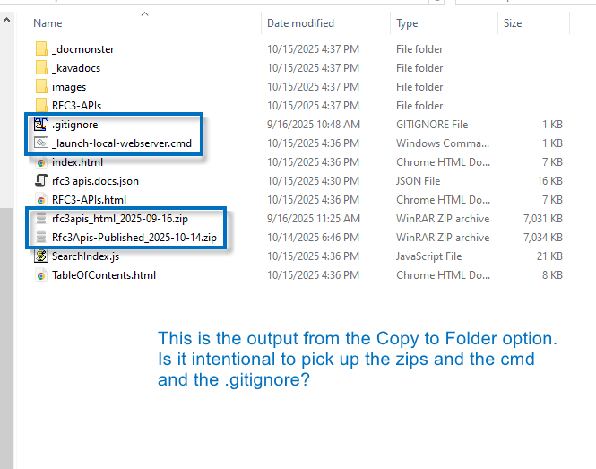
Task: Click the _docmonster folder icon
Action: click(x=40, y=49)
